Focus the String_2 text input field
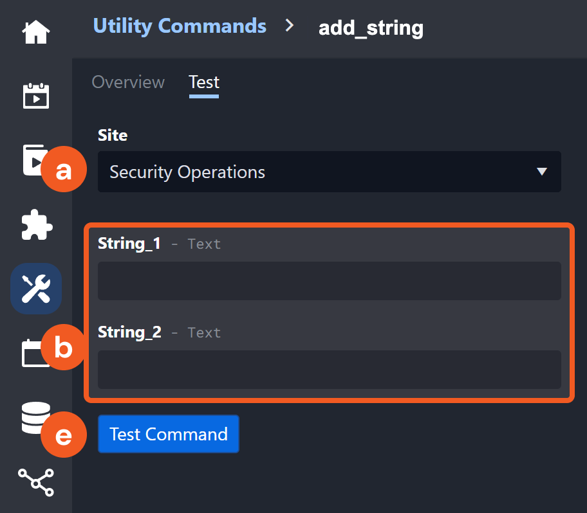This screenshot has width=587, height=513. [329, 370]
